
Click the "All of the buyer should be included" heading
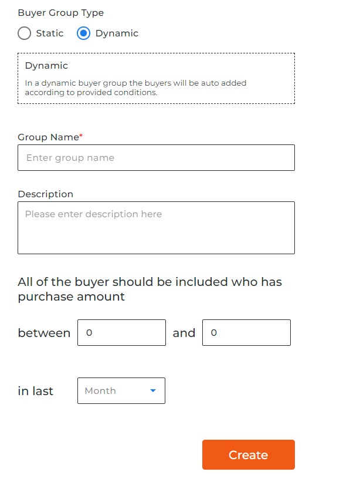[150, 289]
